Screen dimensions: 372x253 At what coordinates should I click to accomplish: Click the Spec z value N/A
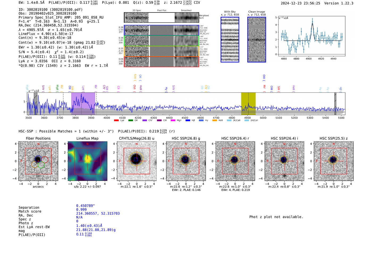point(79,217)
